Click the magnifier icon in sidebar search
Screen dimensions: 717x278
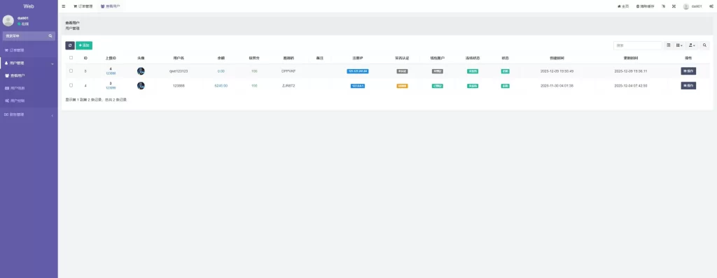point(50,36)
